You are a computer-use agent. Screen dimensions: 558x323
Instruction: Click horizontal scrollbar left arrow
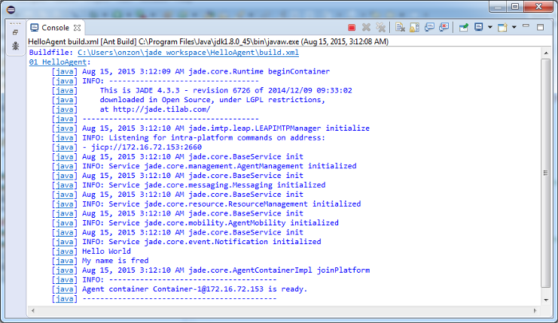pyautogui.click(x=32, y=310)
